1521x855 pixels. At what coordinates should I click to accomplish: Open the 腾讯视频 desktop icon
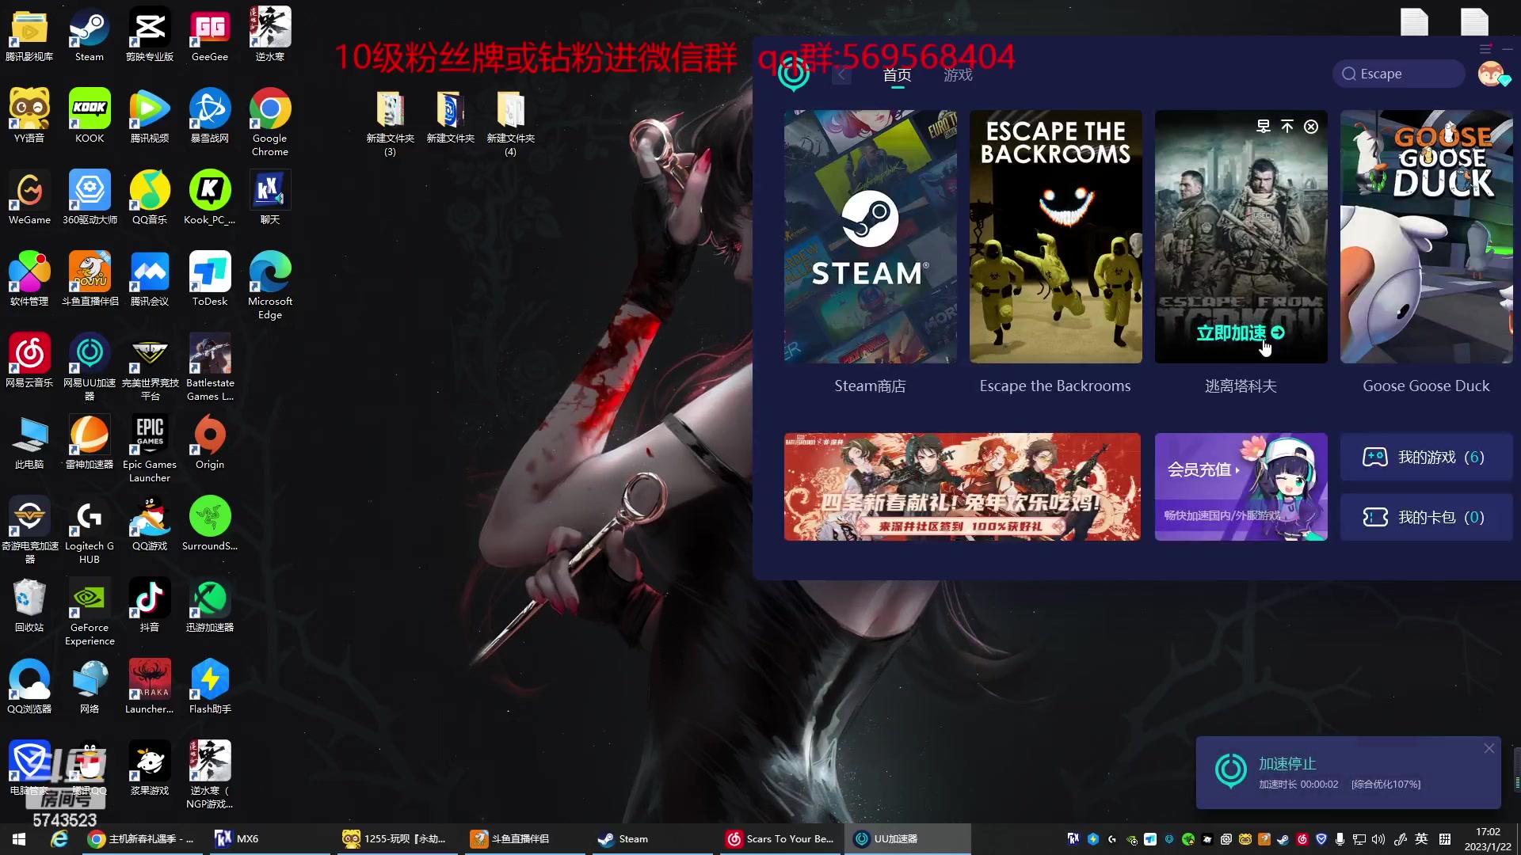coord(150,116)
